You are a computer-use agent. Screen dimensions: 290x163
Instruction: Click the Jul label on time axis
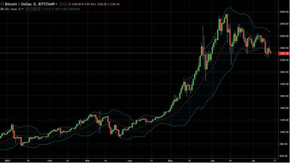click(253, 161)
